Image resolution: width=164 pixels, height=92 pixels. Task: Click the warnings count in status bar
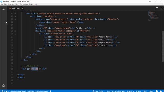(x=7, y=91)
